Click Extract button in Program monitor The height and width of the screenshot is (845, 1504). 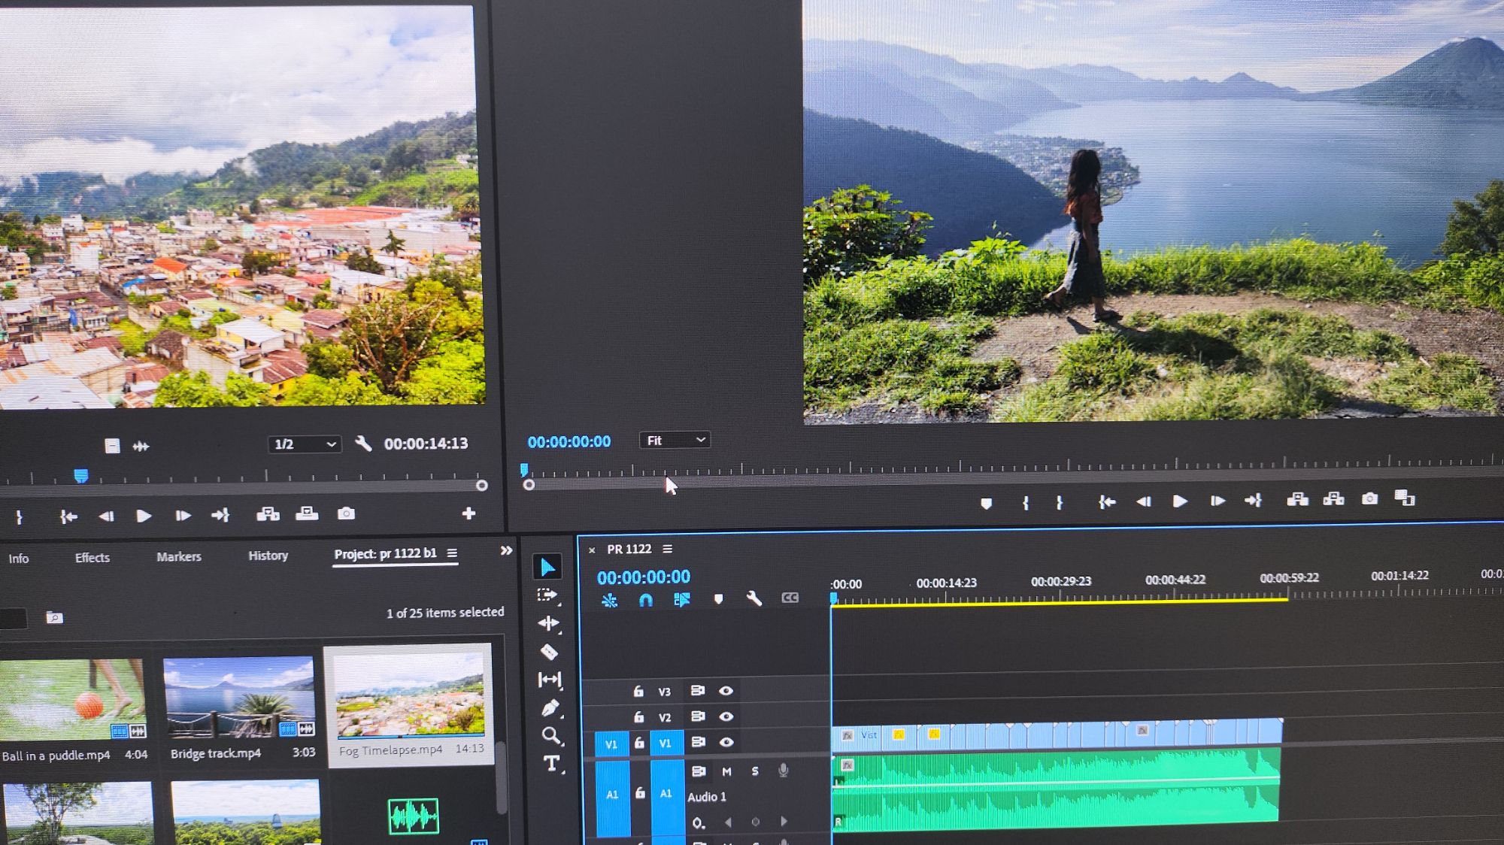pyautogui.click(x=1333, y=498)
